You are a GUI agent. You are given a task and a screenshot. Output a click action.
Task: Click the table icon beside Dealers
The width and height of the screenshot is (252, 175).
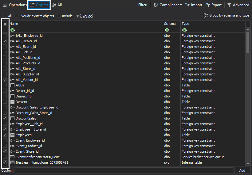pyautogui.click(x=12, y=102)
